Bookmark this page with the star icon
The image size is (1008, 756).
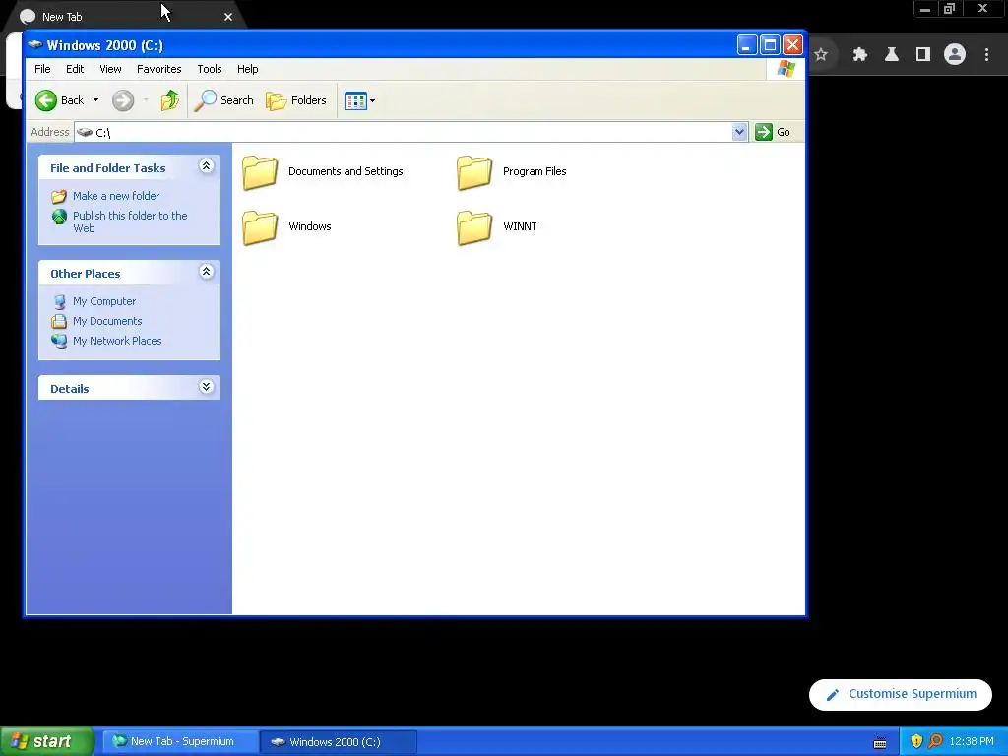click(821, 55)
